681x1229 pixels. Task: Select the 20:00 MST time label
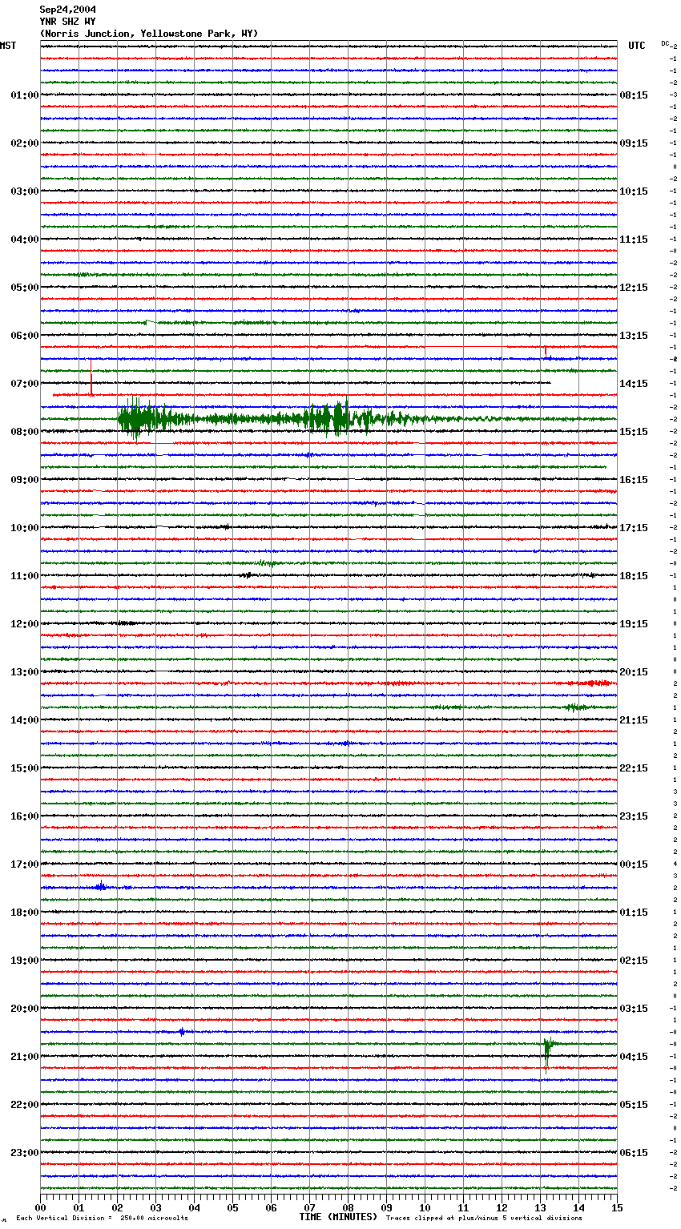coord(25,1009)
